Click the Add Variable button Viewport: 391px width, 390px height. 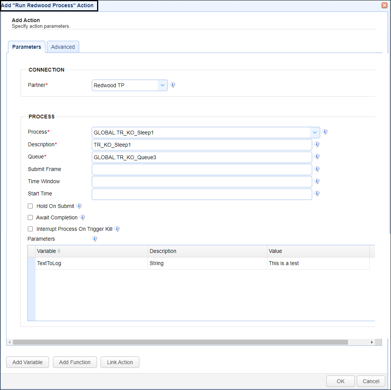(x=27, y=362)
